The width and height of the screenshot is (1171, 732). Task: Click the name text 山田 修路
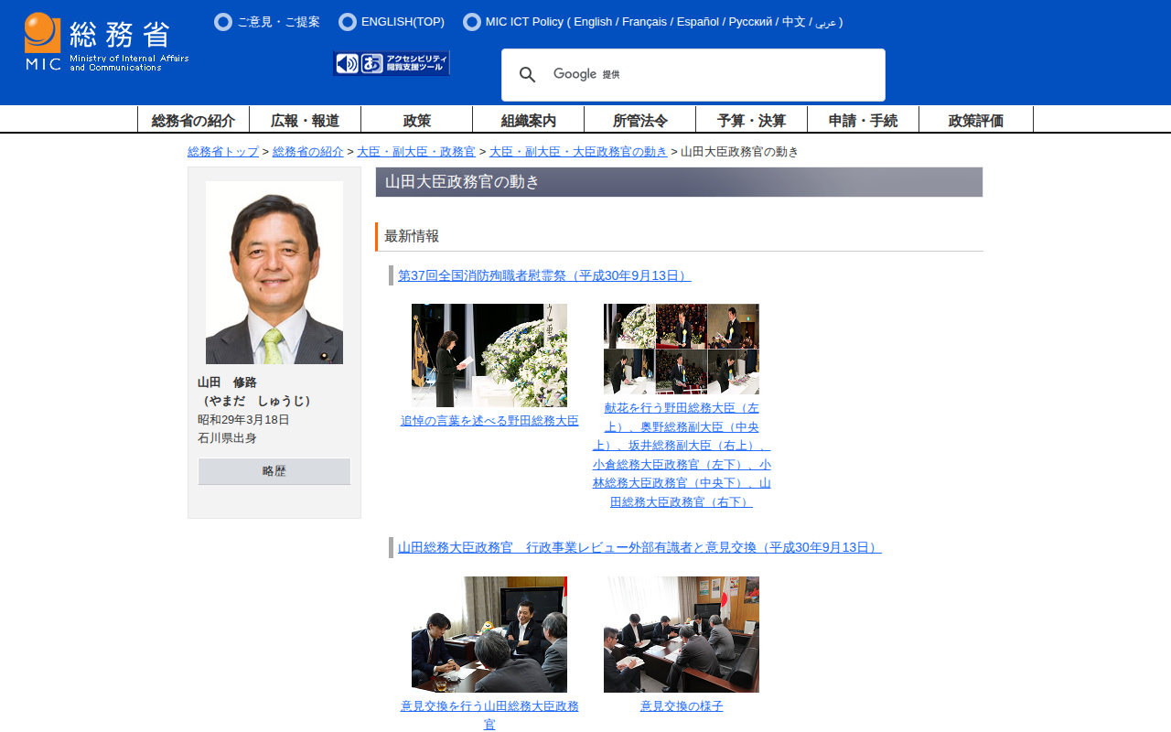227,382
